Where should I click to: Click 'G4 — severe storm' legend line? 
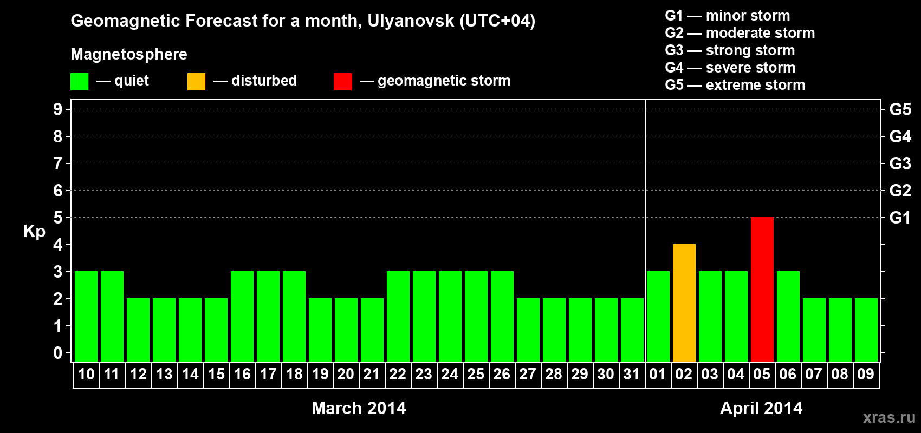(x=730, y=68)
